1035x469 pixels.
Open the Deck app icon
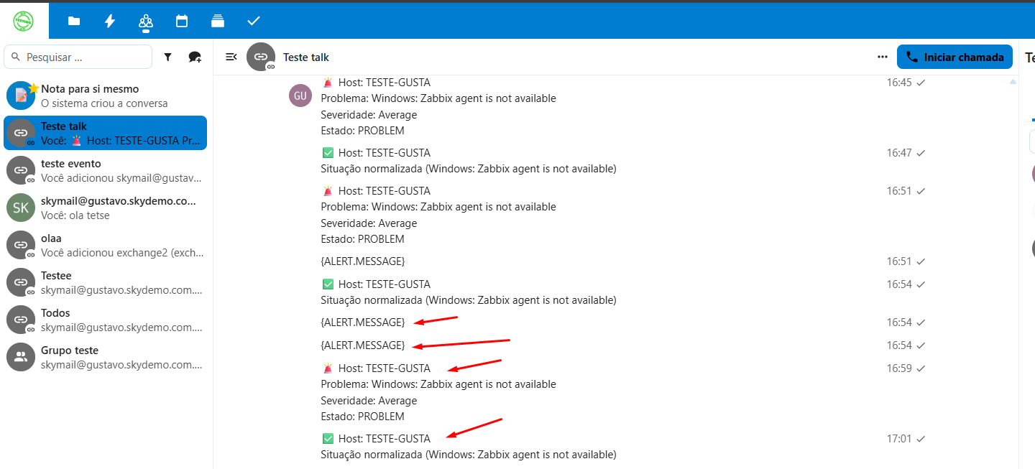coord(218,21)
